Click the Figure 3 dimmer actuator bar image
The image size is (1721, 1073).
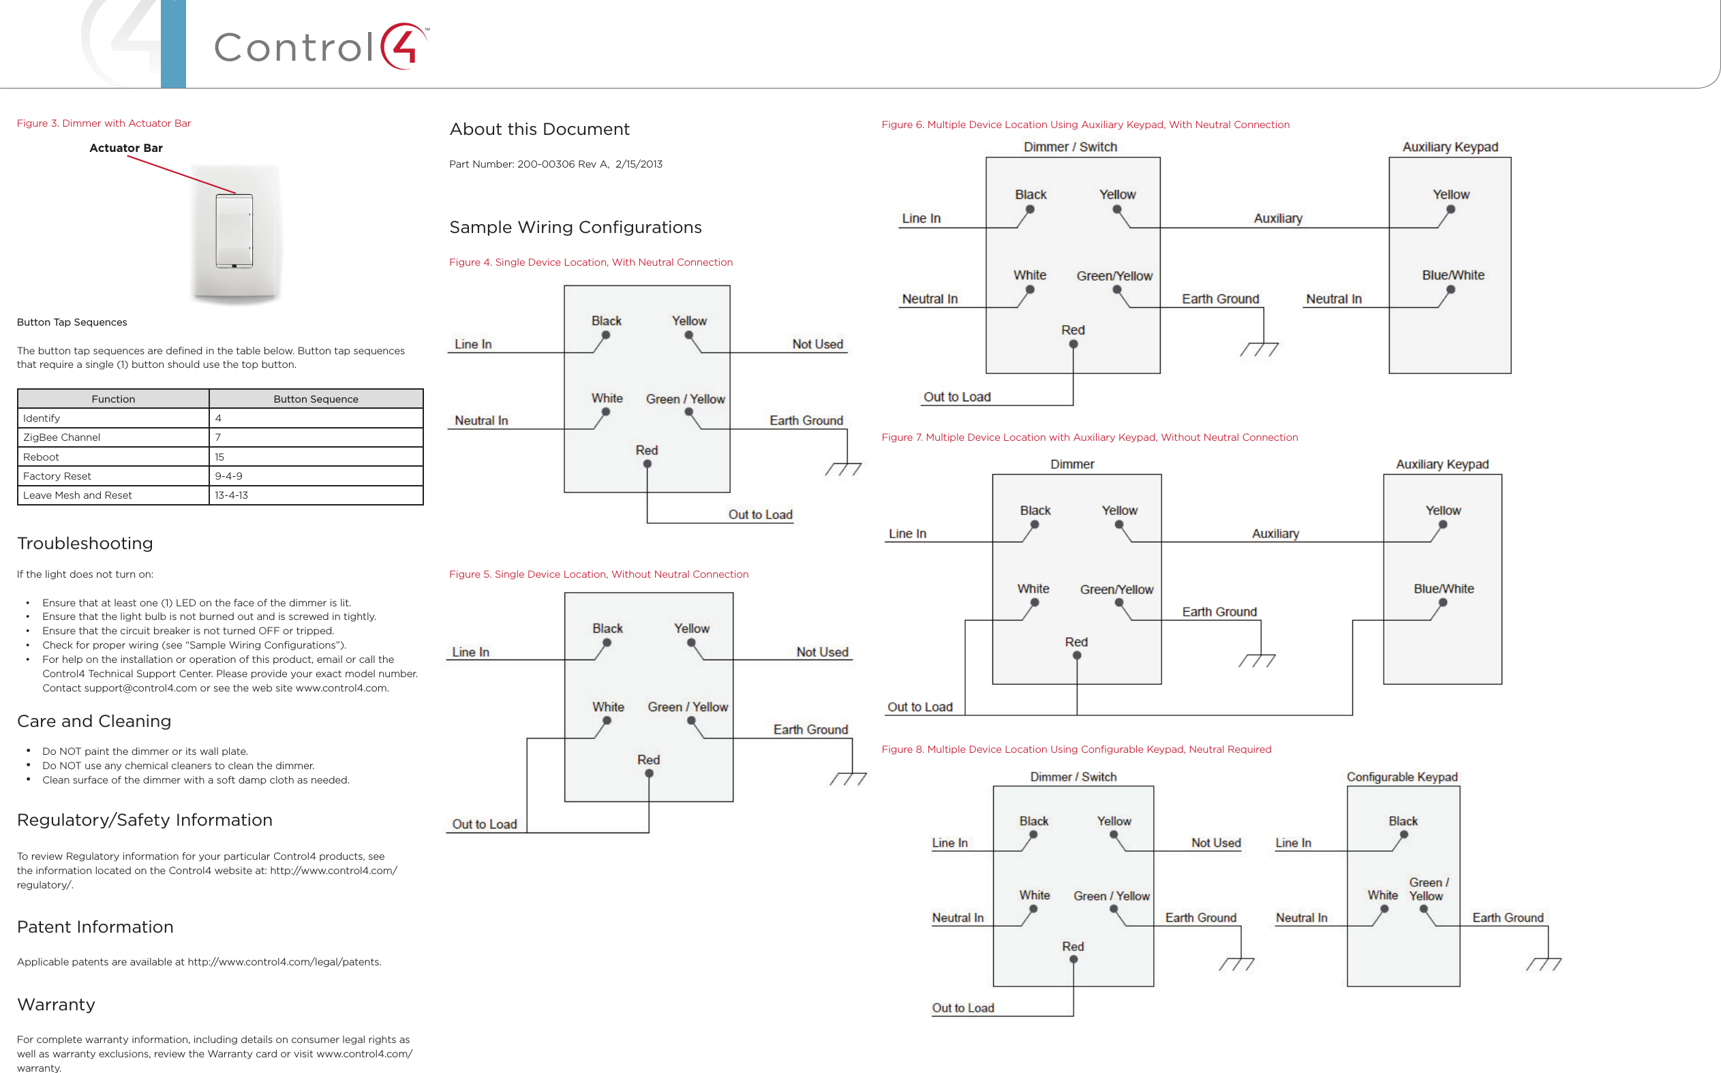tap(234, 230)
